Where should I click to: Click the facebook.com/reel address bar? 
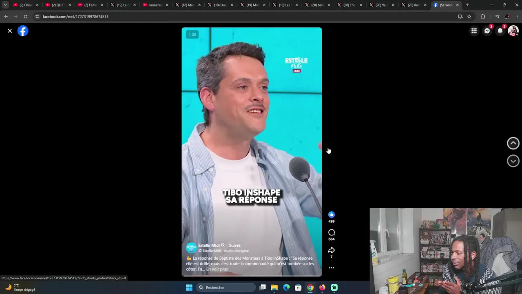coord(245,16)
